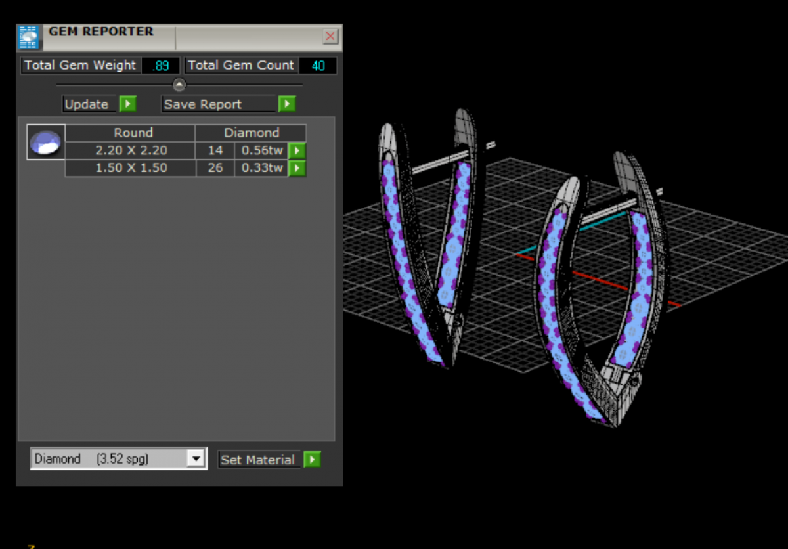The width and height of the screenshot is (788, 549).
Task: Click green arrow for 0.33tw diamond row
Action: point(297,168)
